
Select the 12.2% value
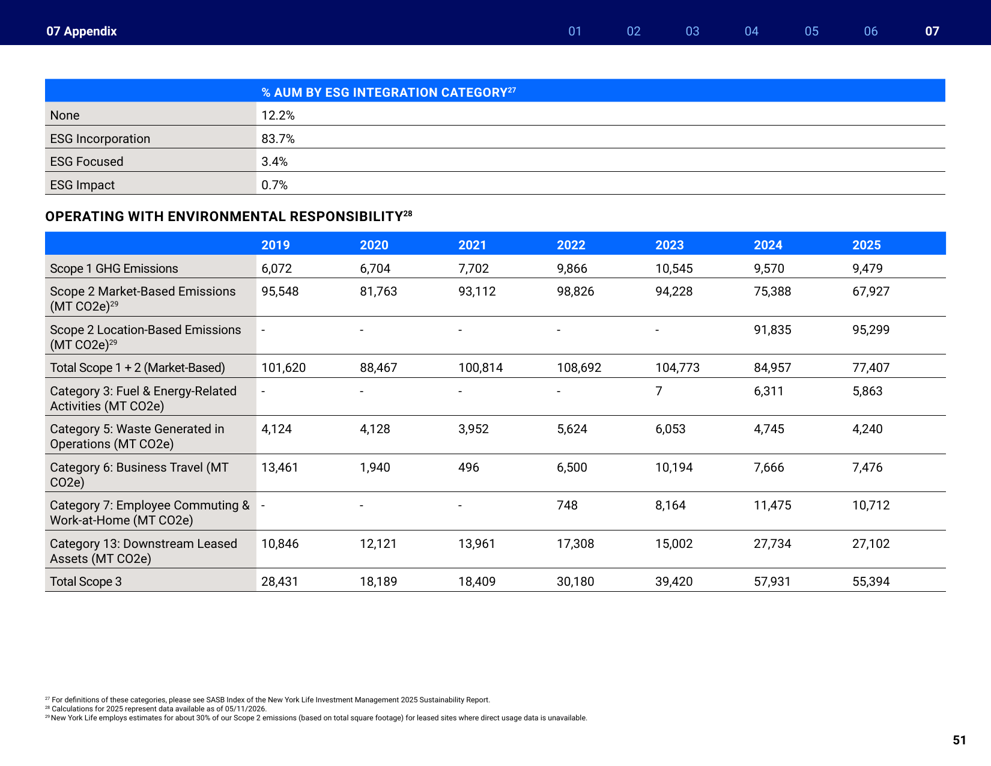[278, 115]
